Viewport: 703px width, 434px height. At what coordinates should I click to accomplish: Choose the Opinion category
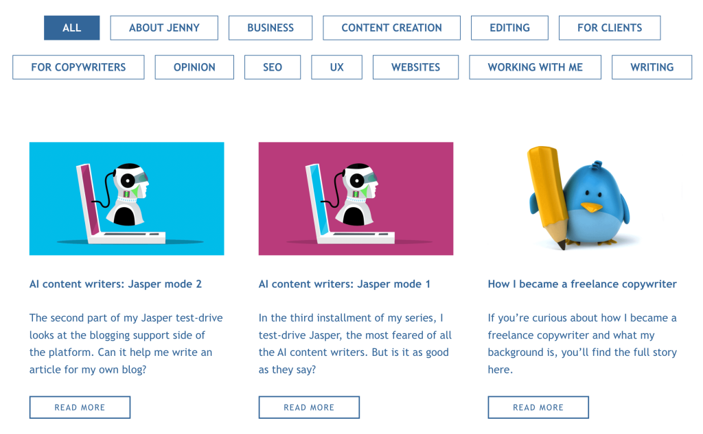(194, 67)
